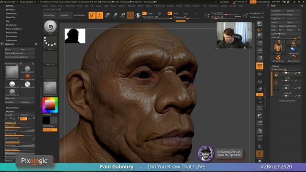
Task: Select the SimpleBrush tool
Action: click(278, 58)
